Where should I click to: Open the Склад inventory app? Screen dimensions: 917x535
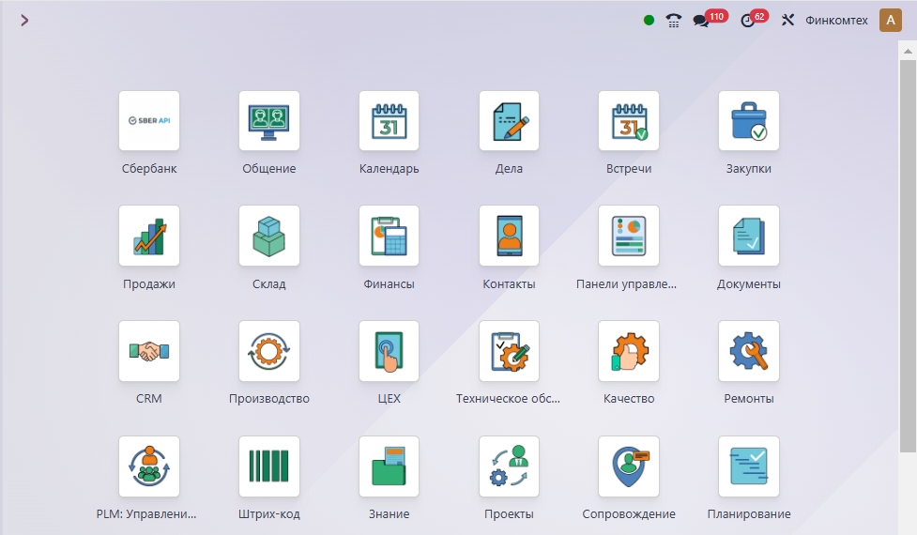[268, 236]
